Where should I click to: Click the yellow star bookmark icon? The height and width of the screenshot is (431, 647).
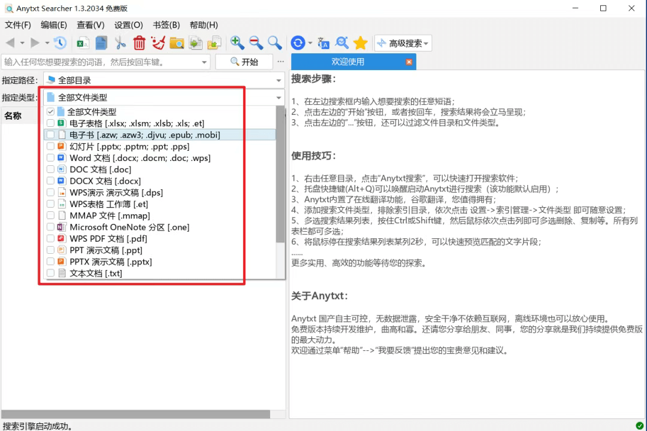pyautogui.click(x=361, y=43)
